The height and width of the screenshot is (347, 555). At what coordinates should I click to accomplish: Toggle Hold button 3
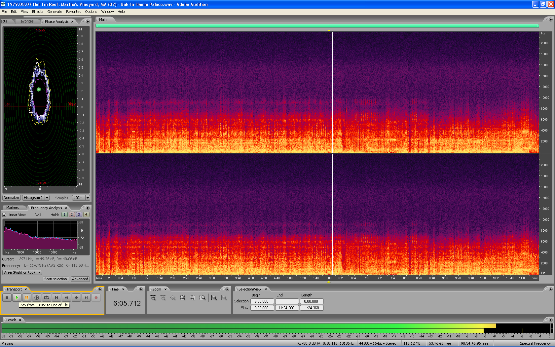(79, 214)
